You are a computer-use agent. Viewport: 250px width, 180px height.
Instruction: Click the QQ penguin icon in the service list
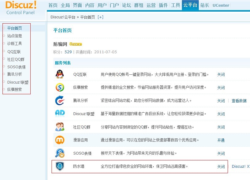click(x=60, y=74)
